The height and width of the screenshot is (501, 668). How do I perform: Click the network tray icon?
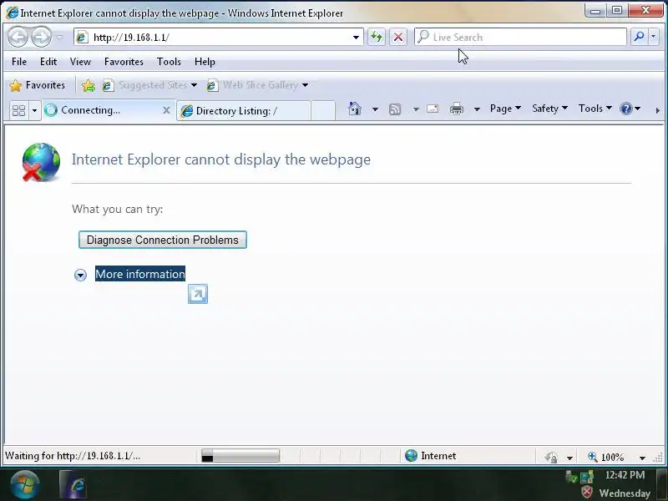click(587, 477)
